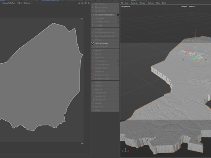Click the UV Unwrap command icon

coord(92,18)
